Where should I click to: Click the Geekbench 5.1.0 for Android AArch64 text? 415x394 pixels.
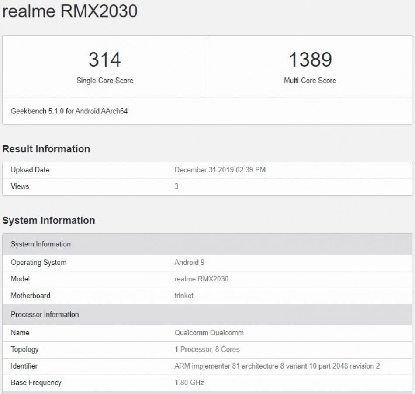coord(68,111)
